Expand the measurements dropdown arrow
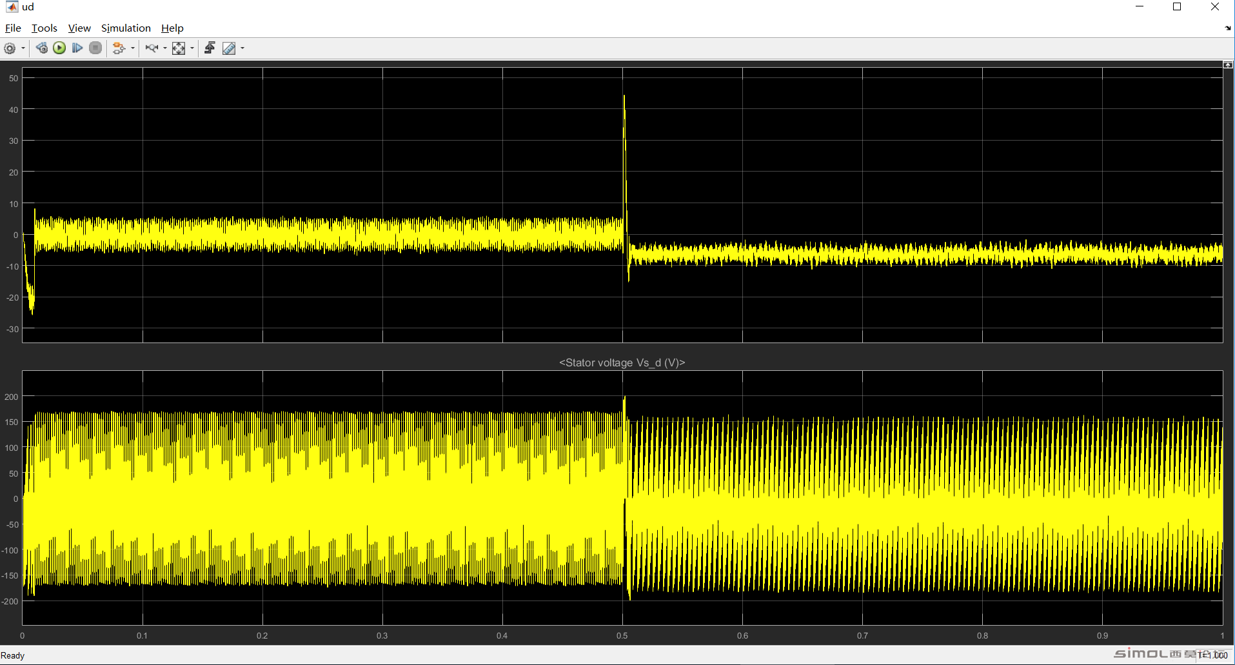Image resolution: width=1235 pixels, height=665 pixels. tap(242, 48)
